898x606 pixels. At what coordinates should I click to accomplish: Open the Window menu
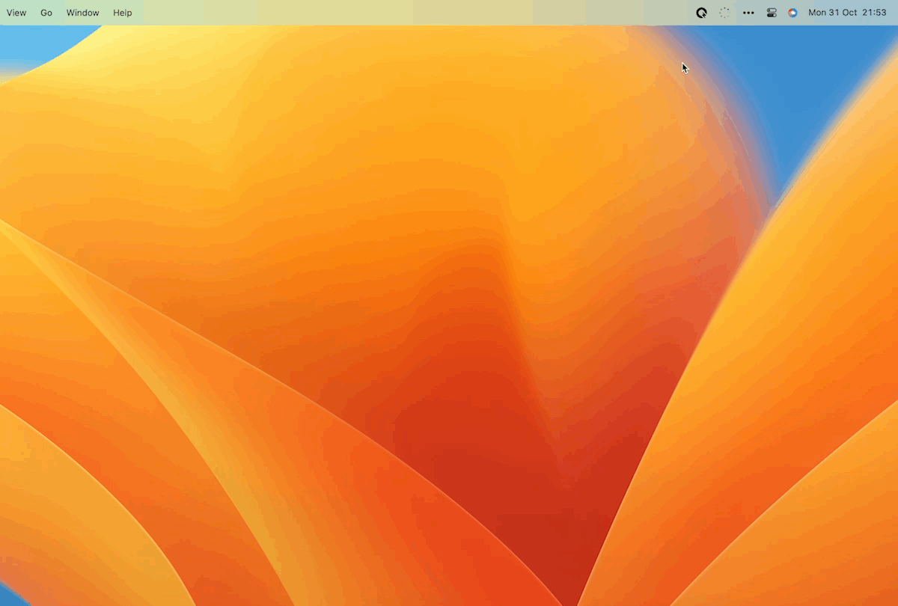pyautogui.click(x=82, y=13)
